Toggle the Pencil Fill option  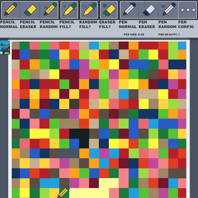(x=69, y=10)
